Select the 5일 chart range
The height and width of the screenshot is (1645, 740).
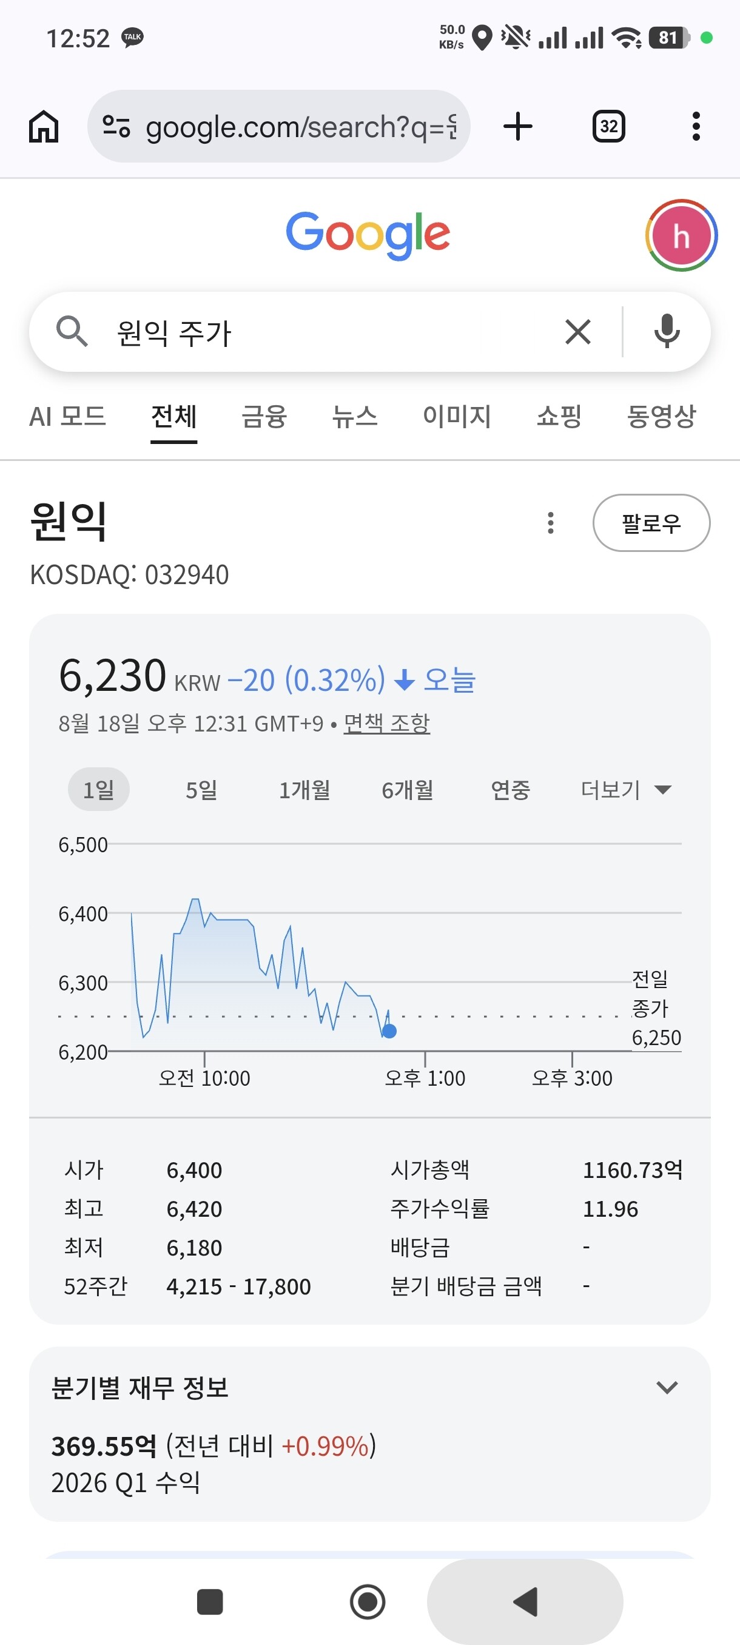(x=201, y=790)
